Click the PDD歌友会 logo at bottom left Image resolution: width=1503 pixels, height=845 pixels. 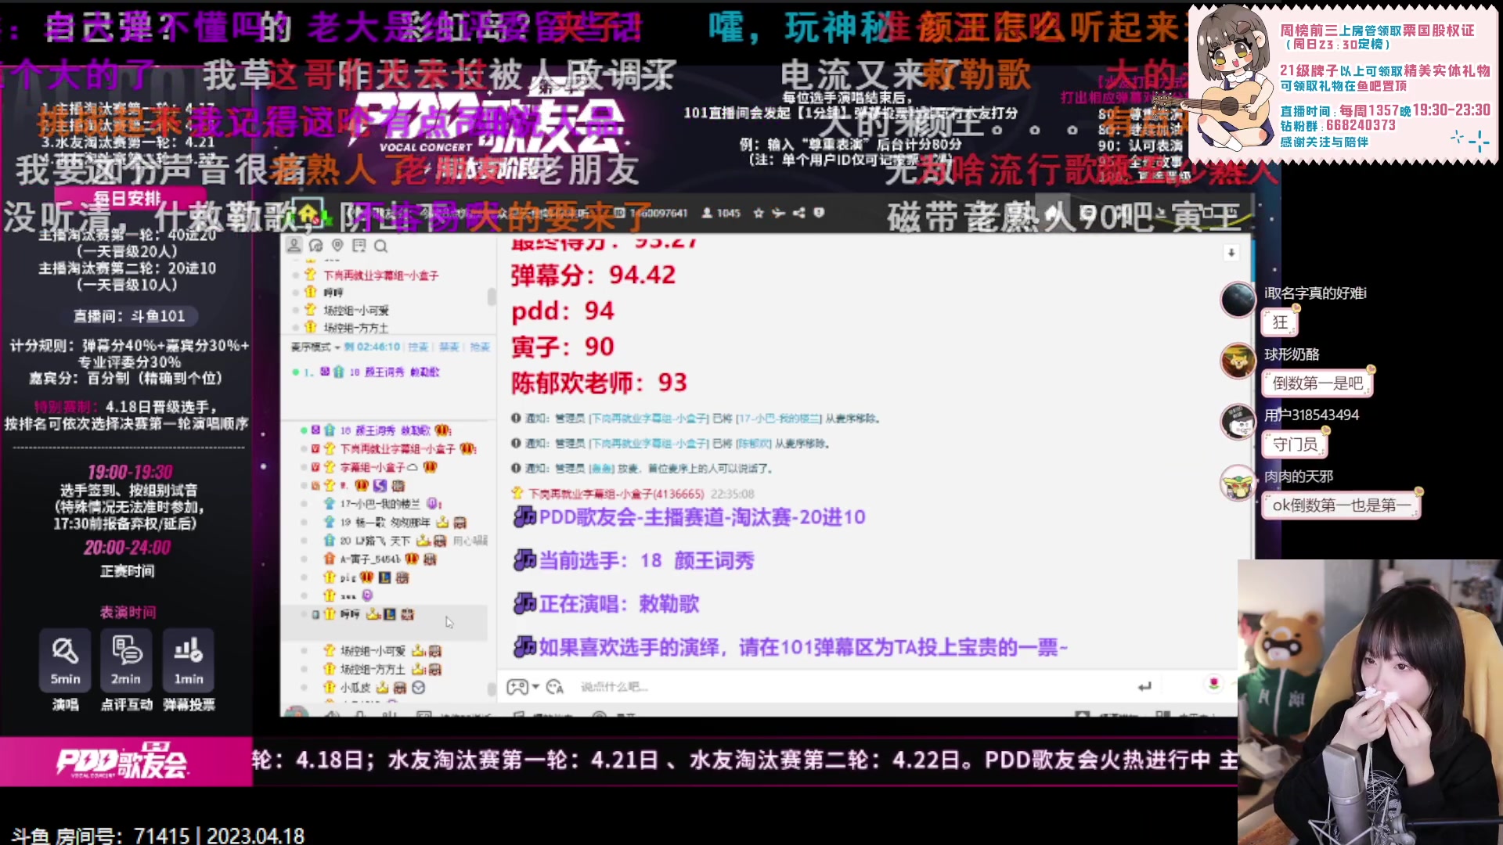coord(122,760)
